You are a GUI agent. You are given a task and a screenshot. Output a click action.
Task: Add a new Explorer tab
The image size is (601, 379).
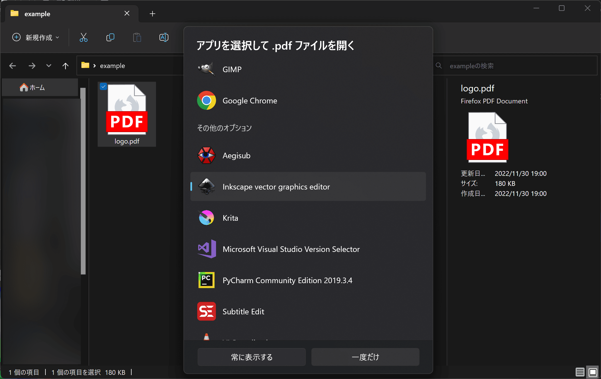[x=152, y=14]
